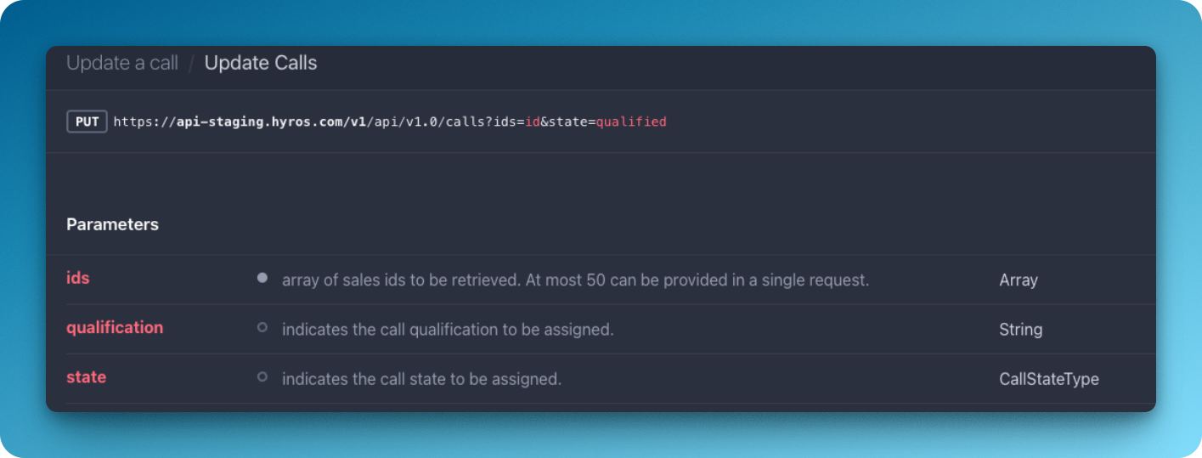Click the ids description about sales ids
Image resolution: width=1202 pixels, height=458 pixels.
[575, 280]
